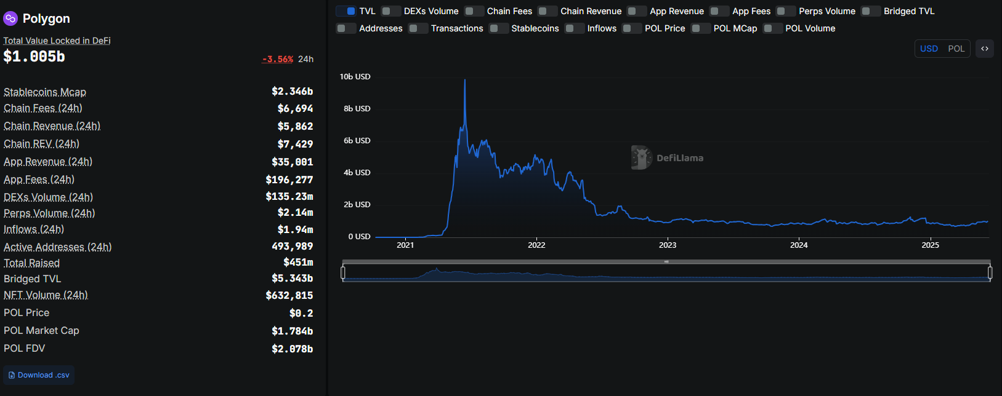Click Total Value Locked in DeFi label

57,41
